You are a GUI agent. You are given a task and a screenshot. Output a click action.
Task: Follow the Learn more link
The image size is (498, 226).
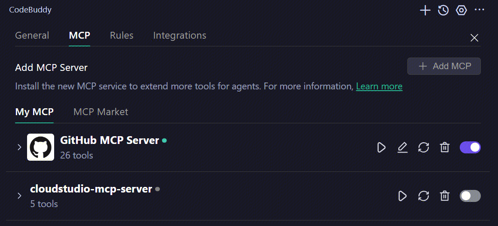tap(379, 86)
